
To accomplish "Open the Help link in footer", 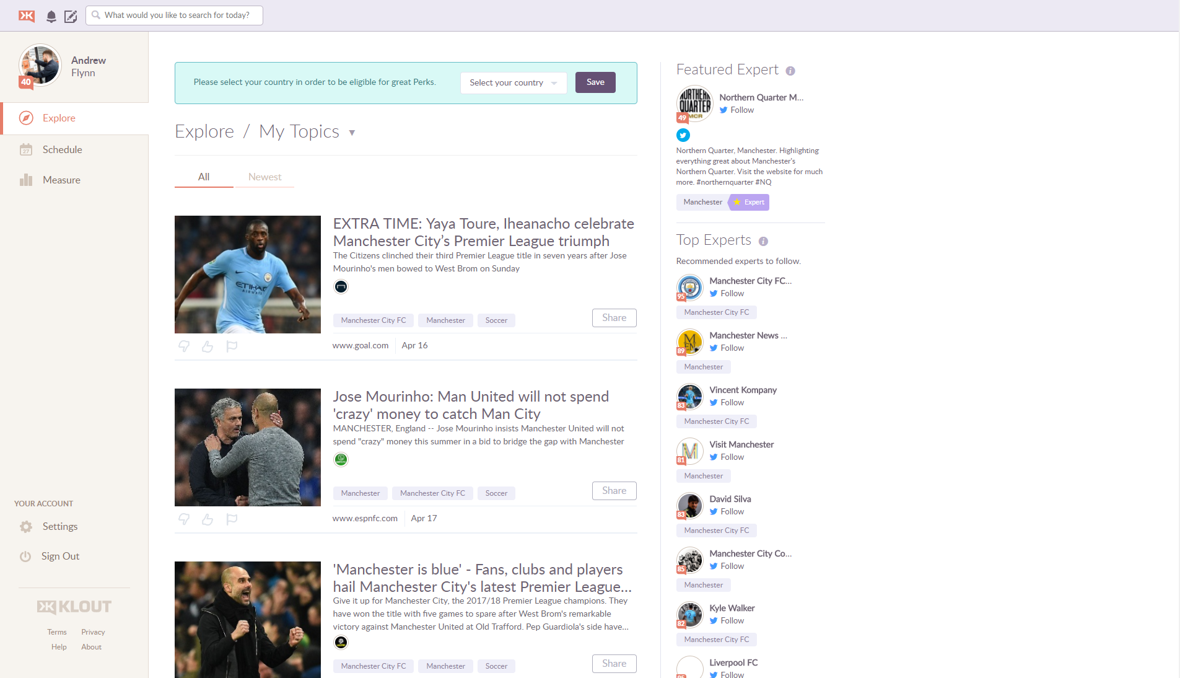I will (x=59, y=647).
